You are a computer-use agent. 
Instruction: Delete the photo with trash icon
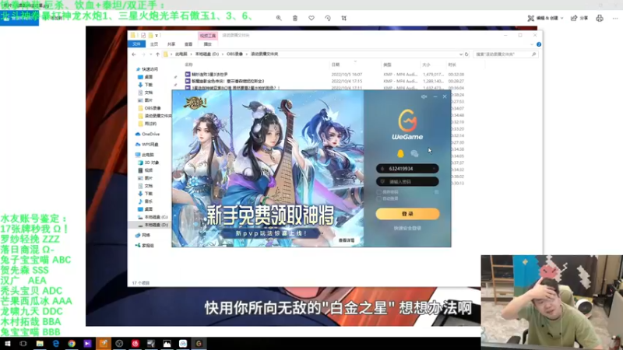pyautogui.click(x=295, y=18)
